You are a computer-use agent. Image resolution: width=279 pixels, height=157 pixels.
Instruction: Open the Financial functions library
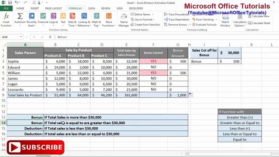43,20
